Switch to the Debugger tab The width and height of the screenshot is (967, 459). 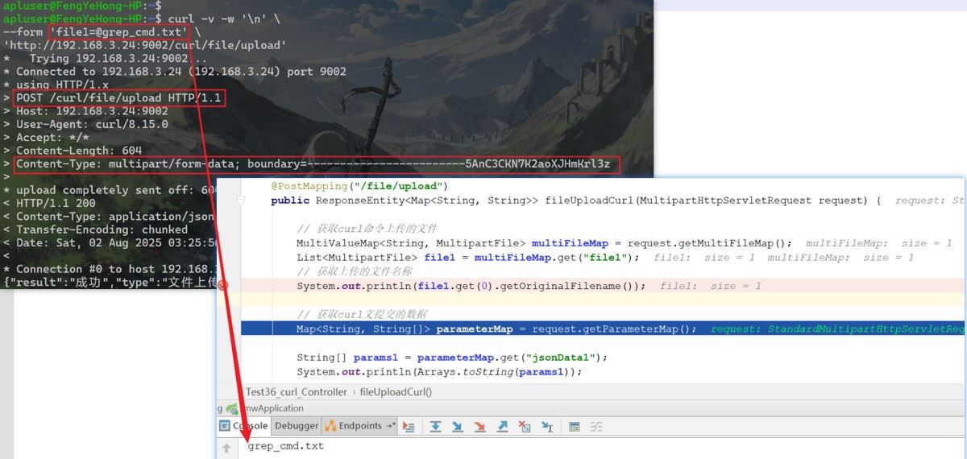297,426
